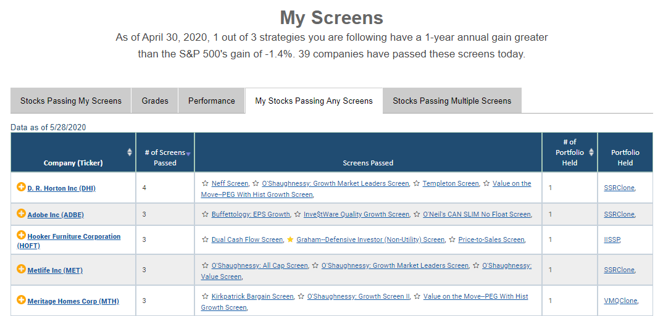Expand Meritage Homes row plus icon
The image size is (663, 316).
[21, 300]
